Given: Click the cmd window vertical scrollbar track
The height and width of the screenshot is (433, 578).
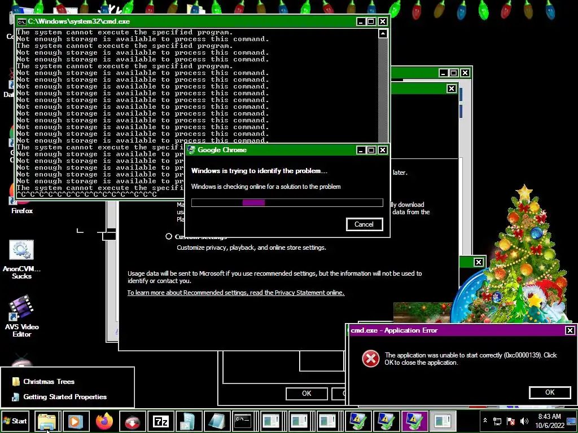Looking at the screenshot, I should click(383, 90).
